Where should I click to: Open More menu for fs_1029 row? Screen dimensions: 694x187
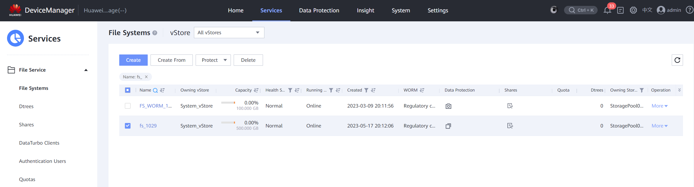pos(659,126)
